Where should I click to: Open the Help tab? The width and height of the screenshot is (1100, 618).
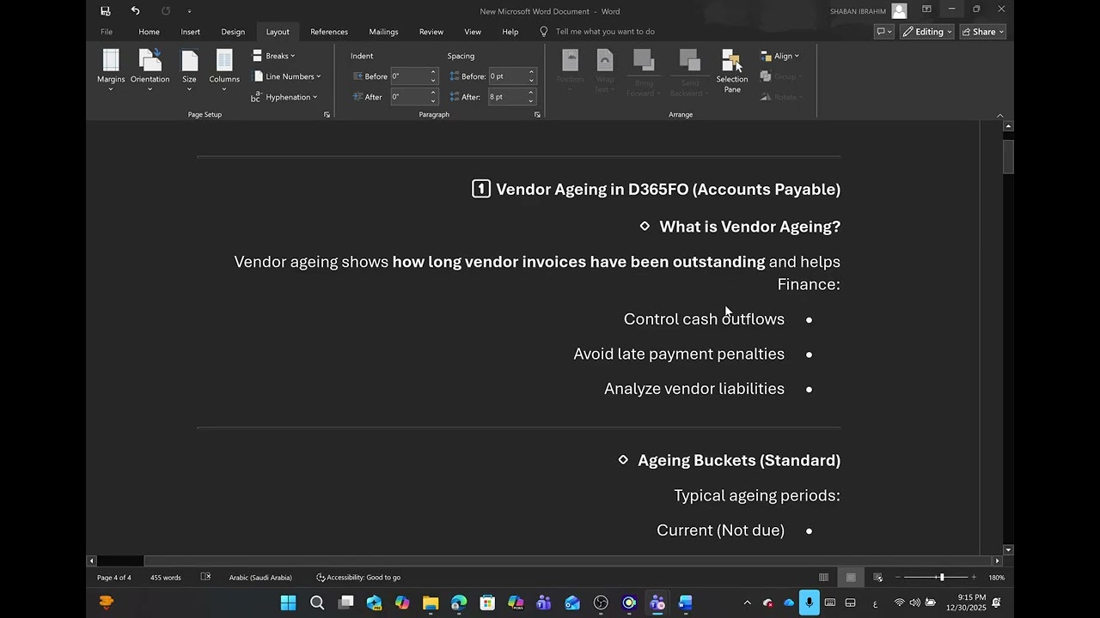pyautogui.click(x=510, y=32)
